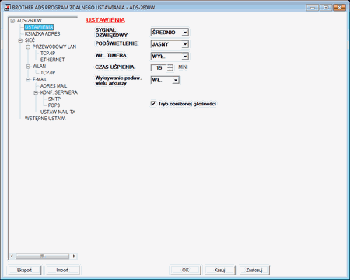
Task: Collapse the SIEĆ tree branch
Action: point(20,40)
